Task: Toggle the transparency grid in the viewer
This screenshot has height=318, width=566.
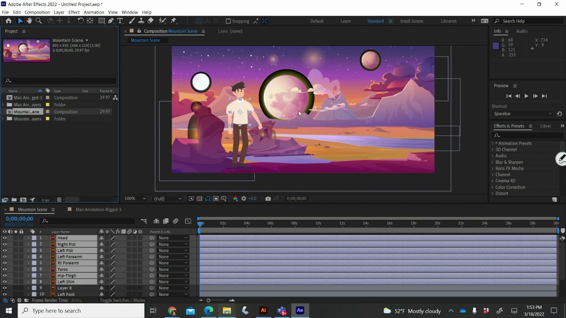Action: coord(199,199)
